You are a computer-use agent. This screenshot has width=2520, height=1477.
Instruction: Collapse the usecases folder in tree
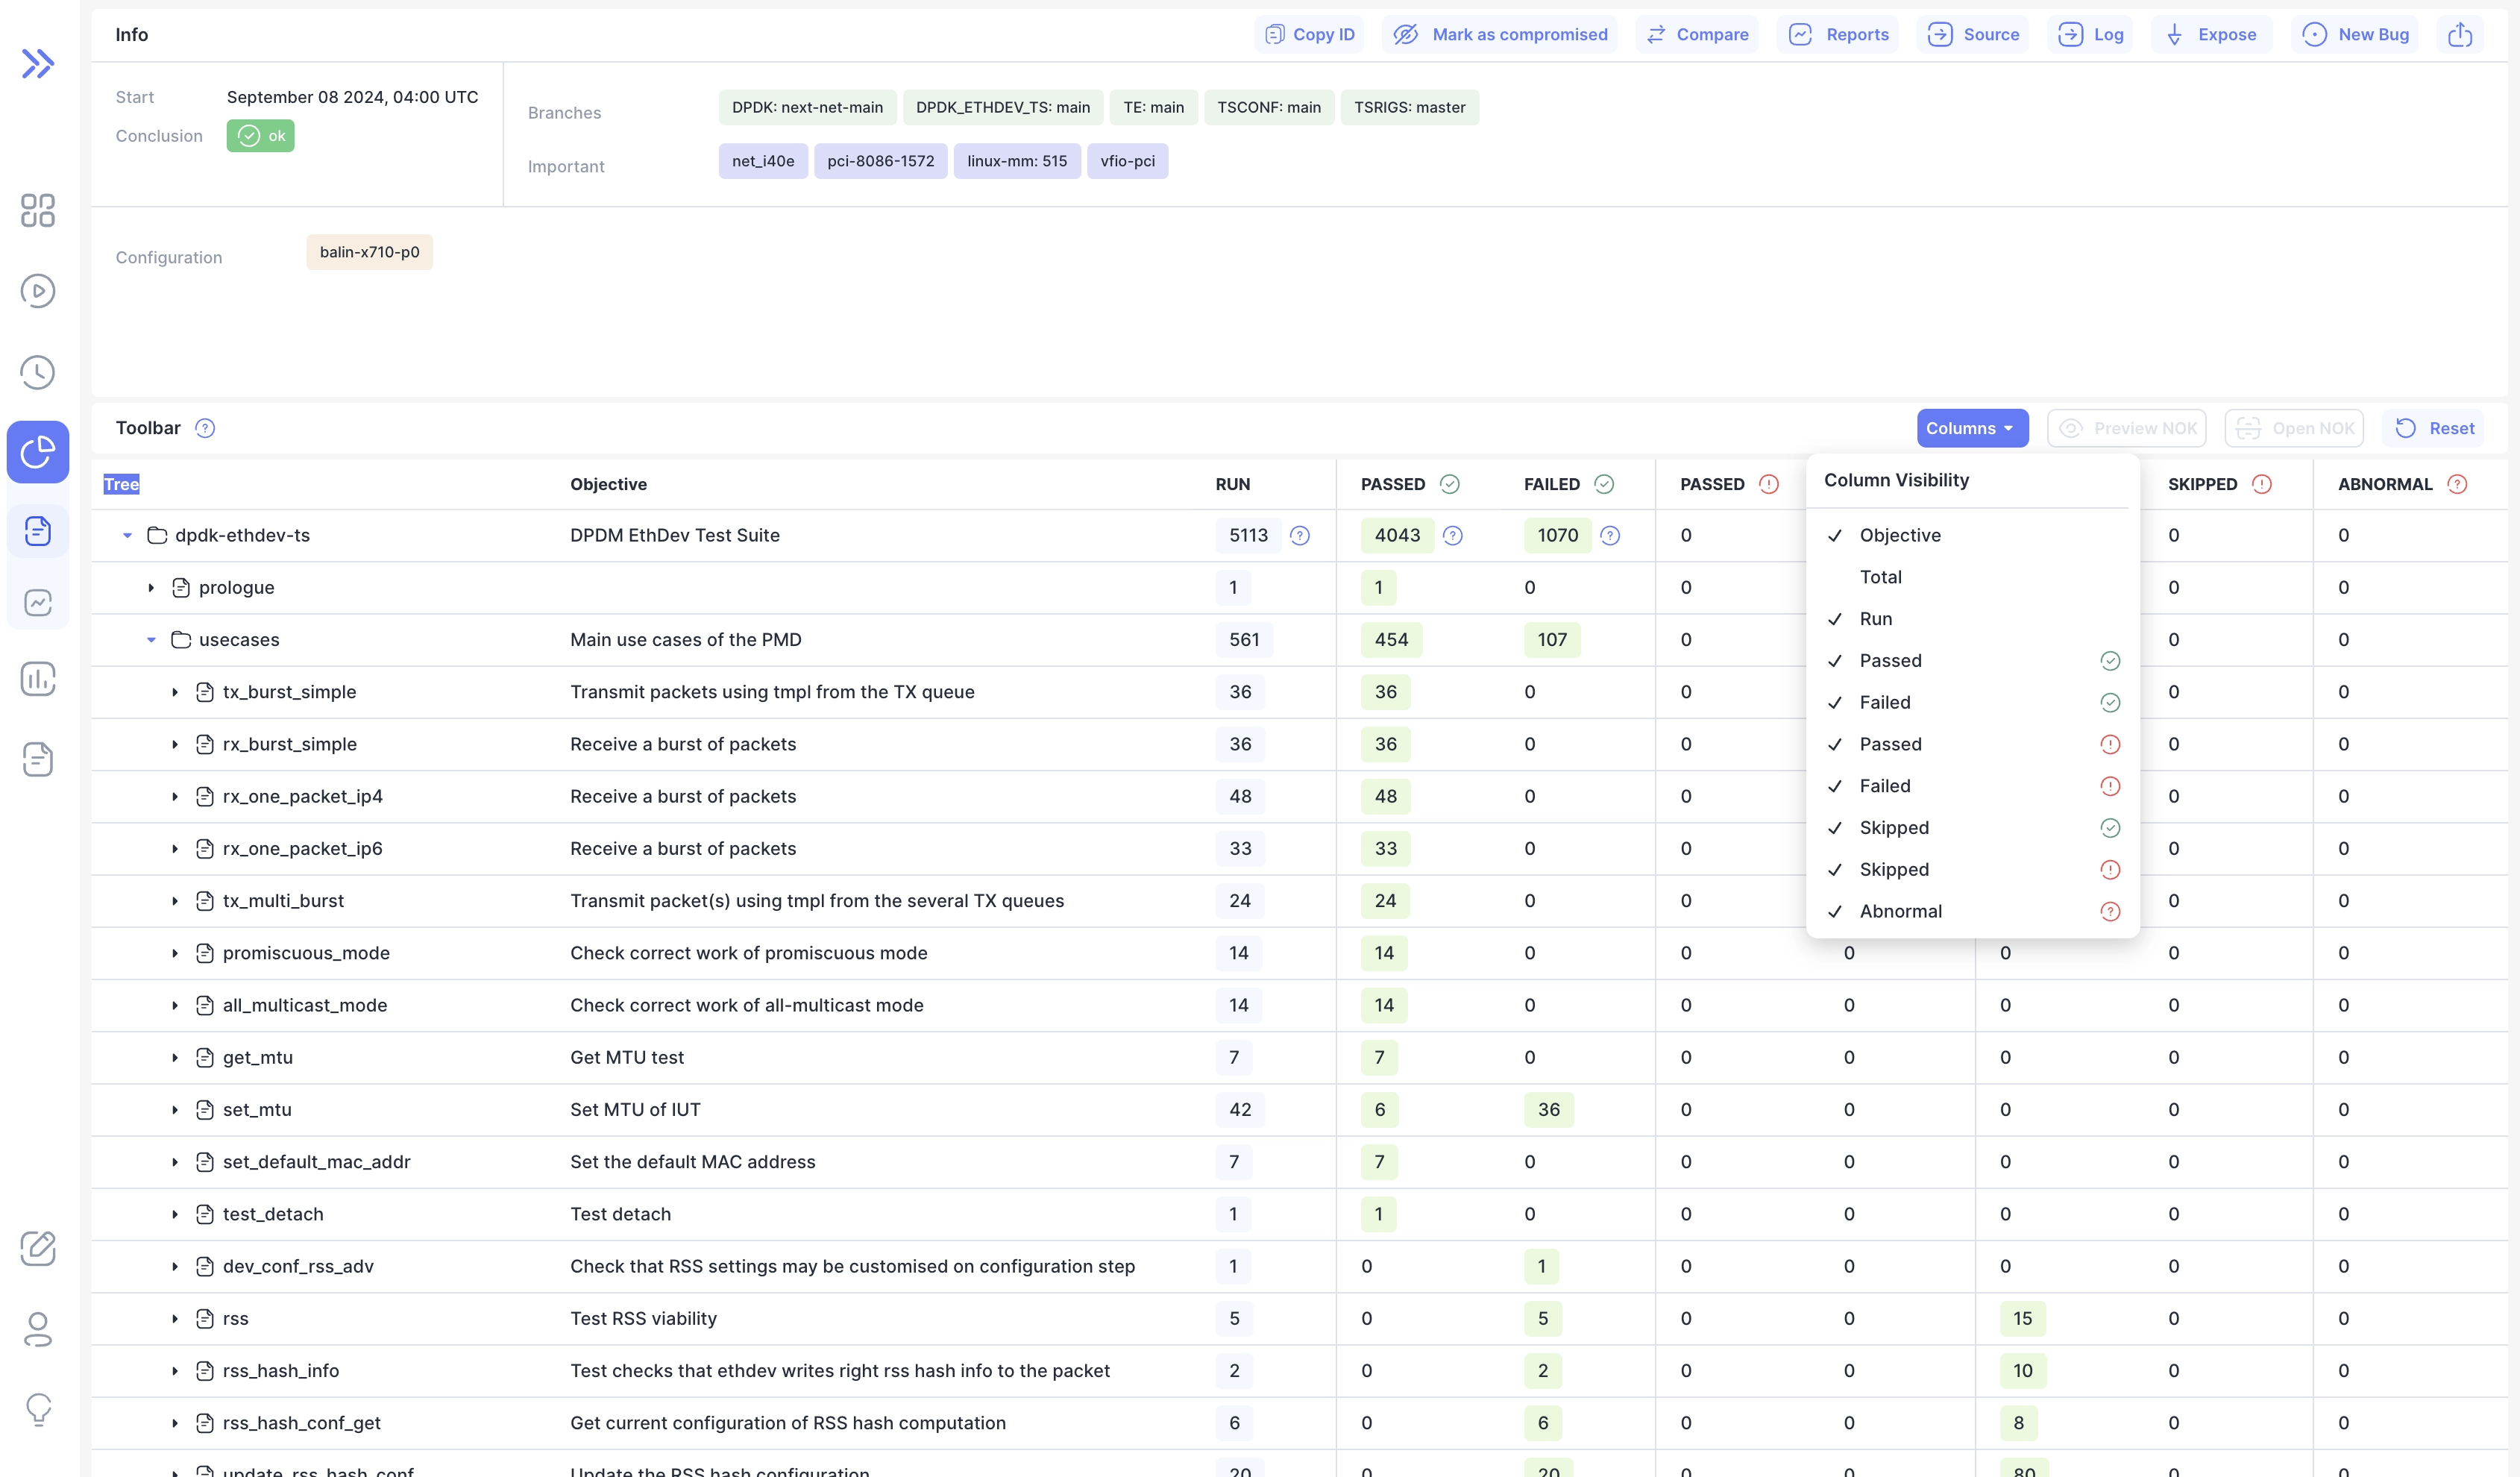pos(151,640)
